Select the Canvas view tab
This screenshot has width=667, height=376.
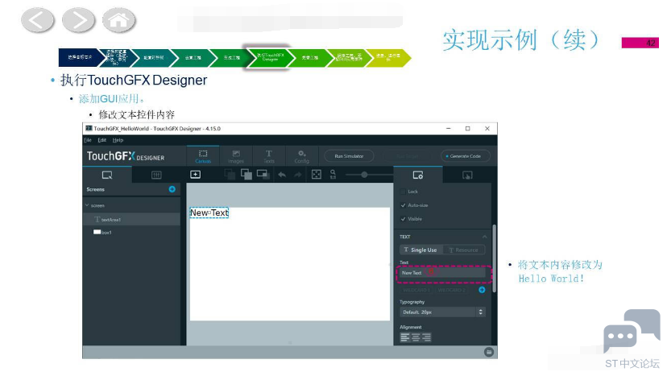tap(203, 156)
